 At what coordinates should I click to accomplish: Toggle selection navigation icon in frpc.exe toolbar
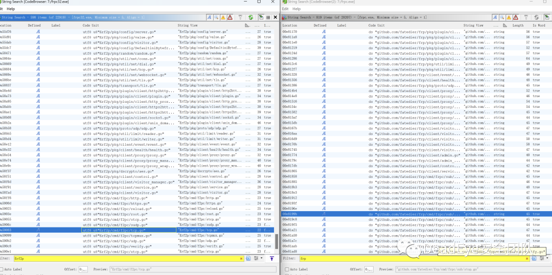point(547,17)
